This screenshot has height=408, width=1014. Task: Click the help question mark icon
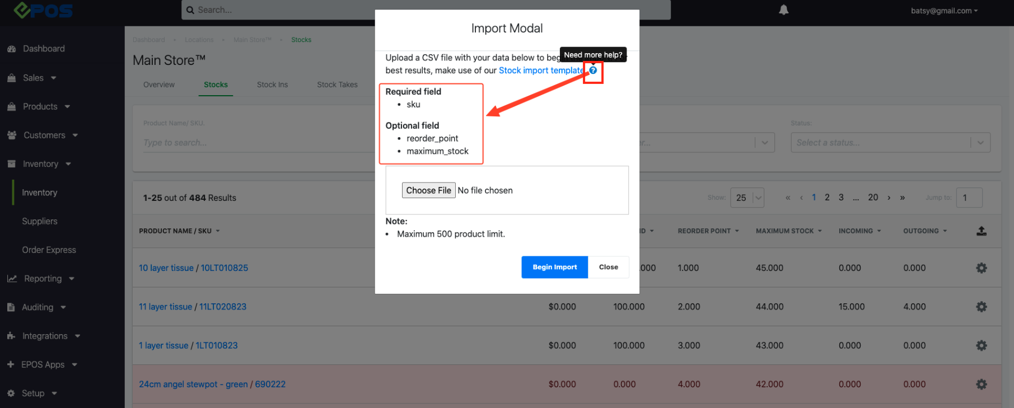(x=593, y=71)
